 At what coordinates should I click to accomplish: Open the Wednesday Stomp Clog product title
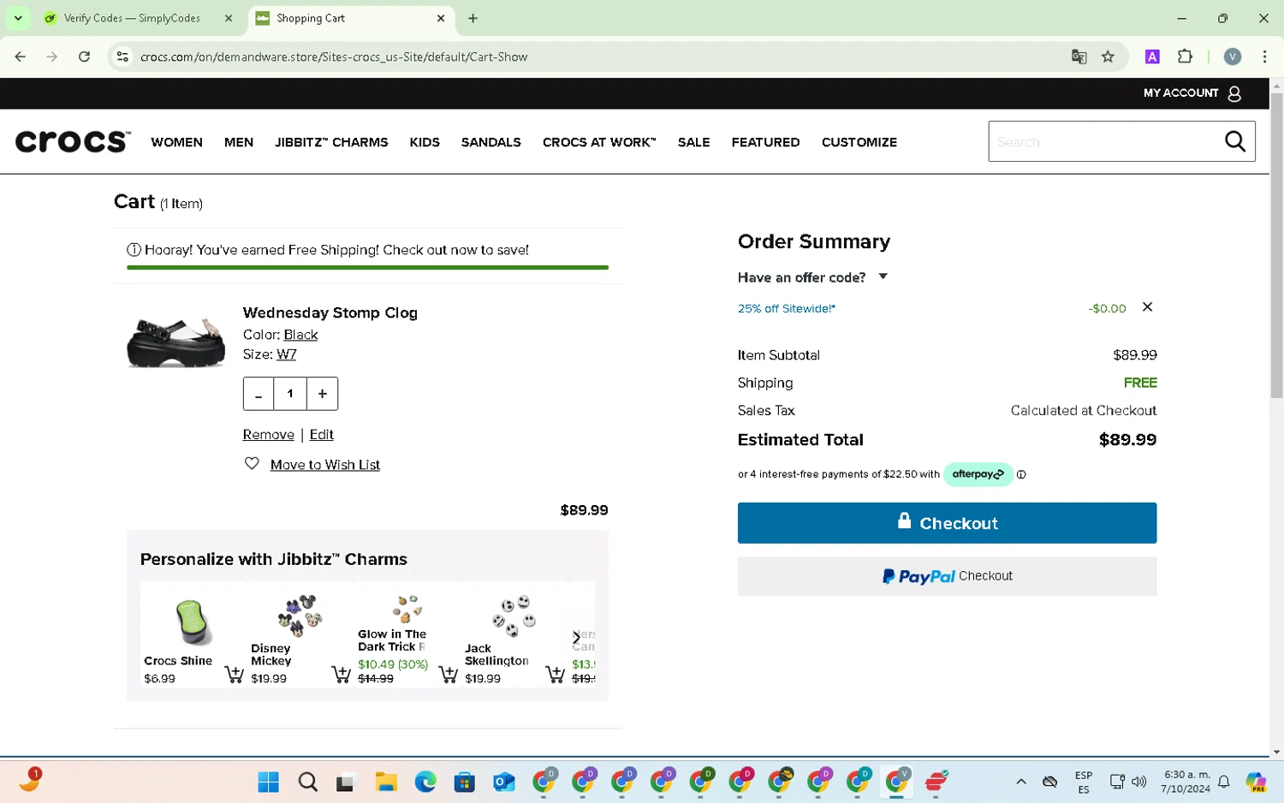330,312
